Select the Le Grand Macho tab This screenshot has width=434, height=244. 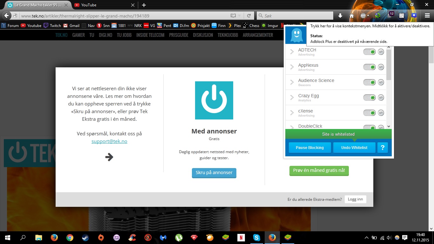pos(37,5)
